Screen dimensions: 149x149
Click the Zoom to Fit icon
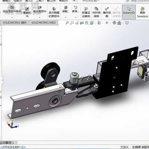tap(67, 23)
